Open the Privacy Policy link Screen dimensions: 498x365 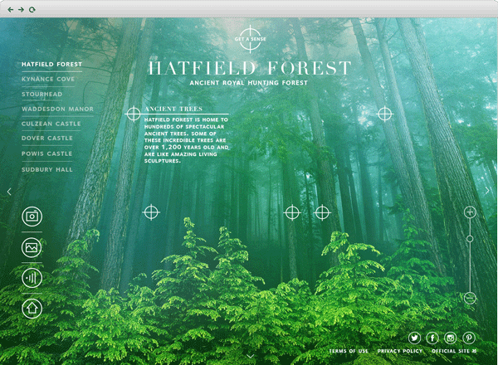(400, 351)
